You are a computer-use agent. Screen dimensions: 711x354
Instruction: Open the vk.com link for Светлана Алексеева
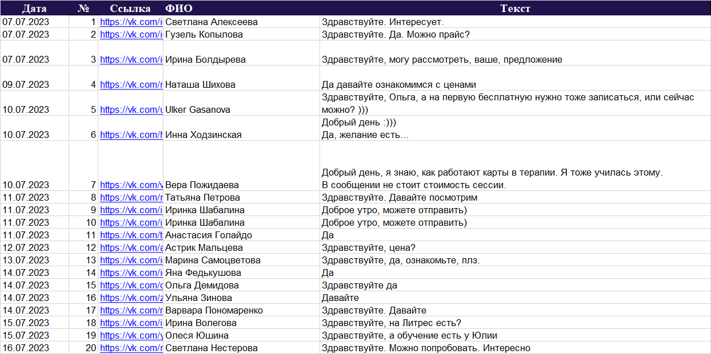[131, 22]
